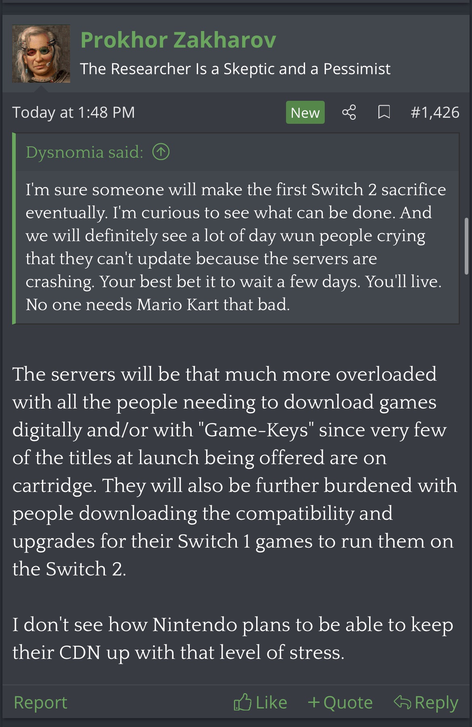Click the share post icon
Viewport: 472px width, 727px height.
pos(349,112)
